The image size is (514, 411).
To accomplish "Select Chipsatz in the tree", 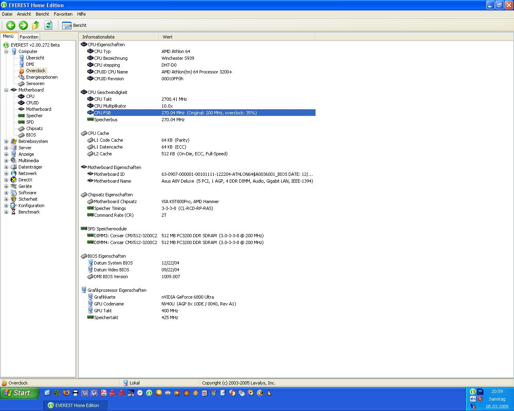I will point(34,128).
